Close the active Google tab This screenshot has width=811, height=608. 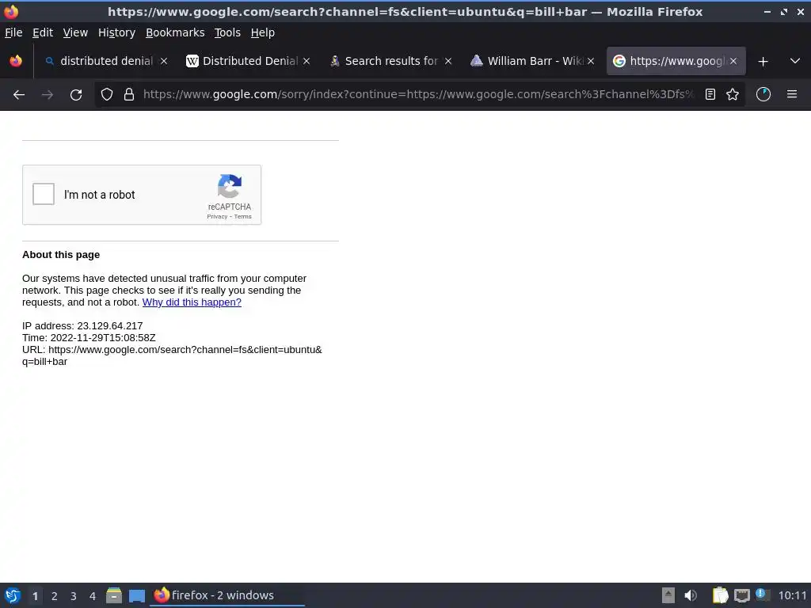pos(733,61)
